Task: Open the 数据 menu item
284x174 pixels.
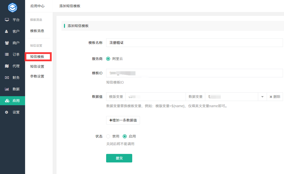Action: [13, 89]
